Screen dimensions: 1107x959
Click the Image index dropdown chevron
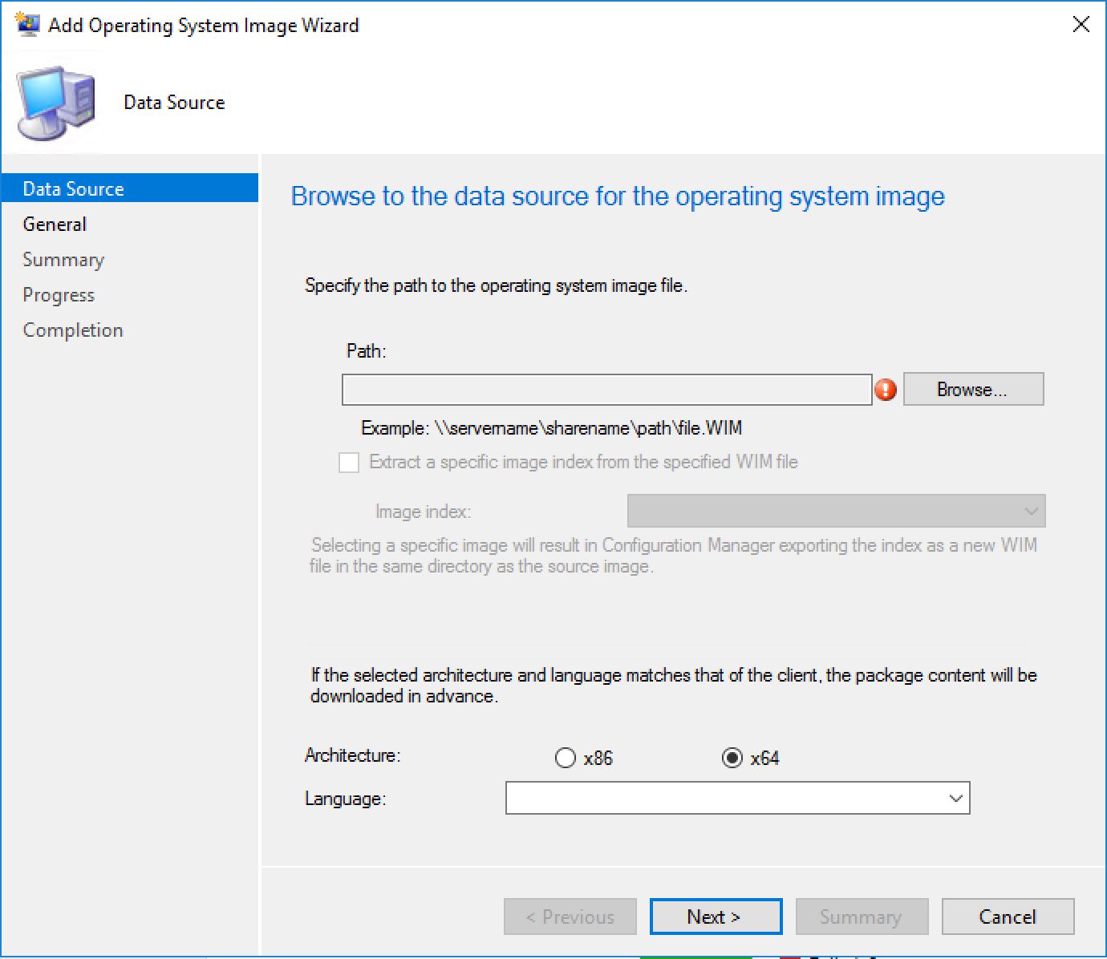[1032, 511]
